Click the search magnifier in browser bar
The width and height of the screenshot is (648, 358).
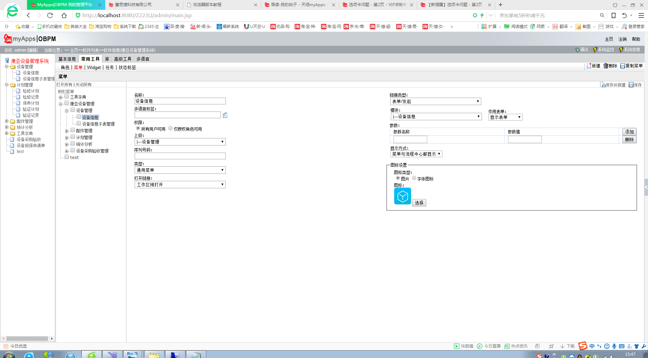(602, 15)
